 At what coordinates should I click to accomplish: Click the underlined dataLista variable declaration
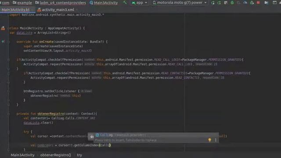(25, 33)
